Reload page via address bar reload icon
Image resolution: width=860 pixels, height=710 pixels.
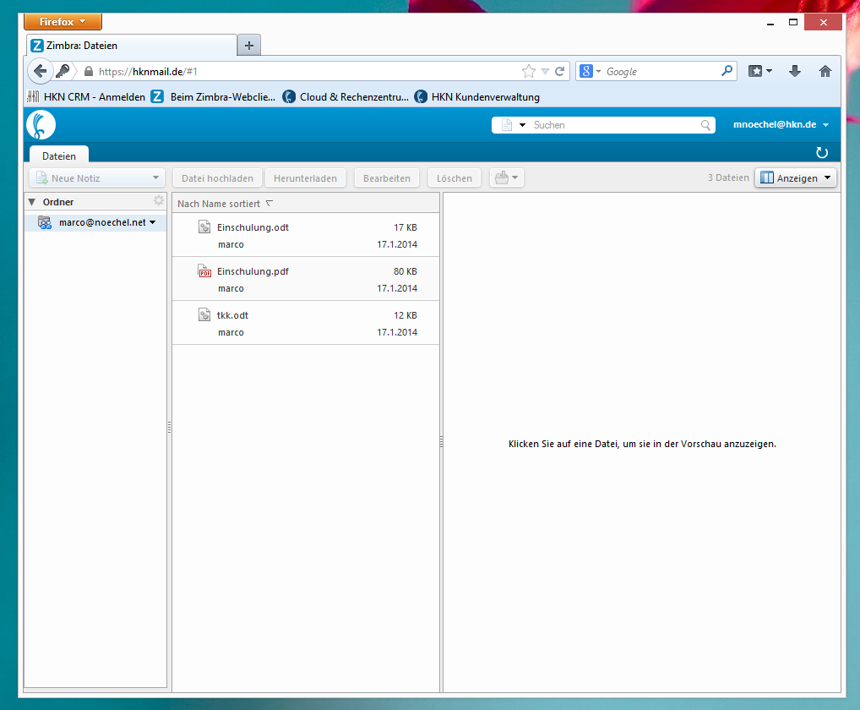(559, 72)
